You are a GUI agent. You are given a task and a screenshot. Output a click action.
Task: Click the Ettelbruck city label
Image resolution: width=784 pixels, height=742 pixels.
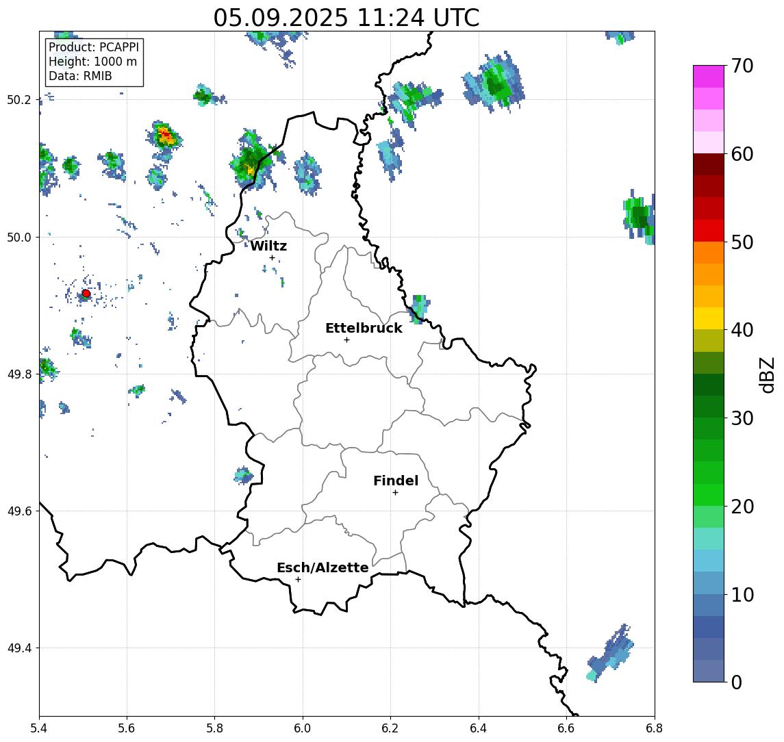(x=364, y=328)
